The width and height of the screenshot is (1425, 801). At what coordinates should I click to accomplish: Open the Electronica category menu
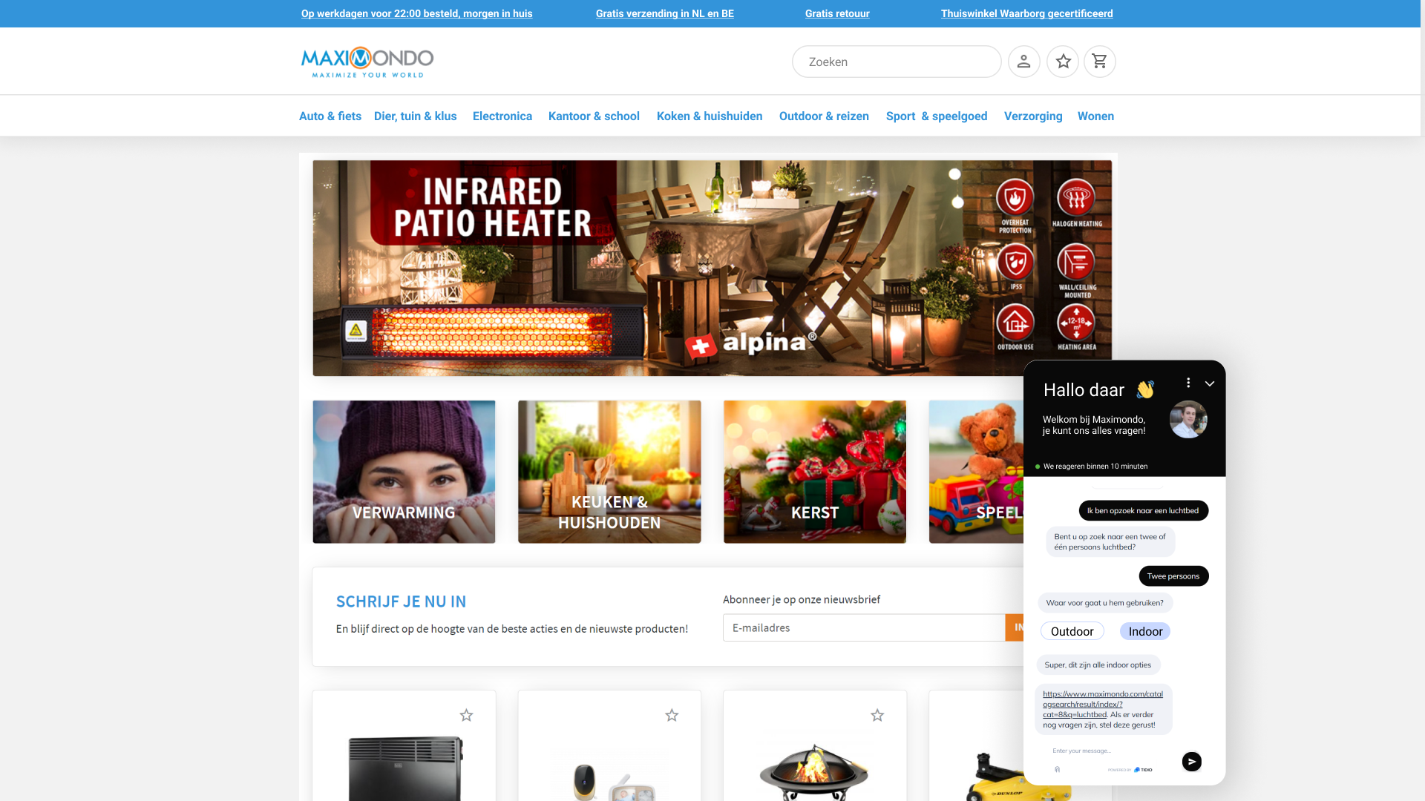coord(502,116)
